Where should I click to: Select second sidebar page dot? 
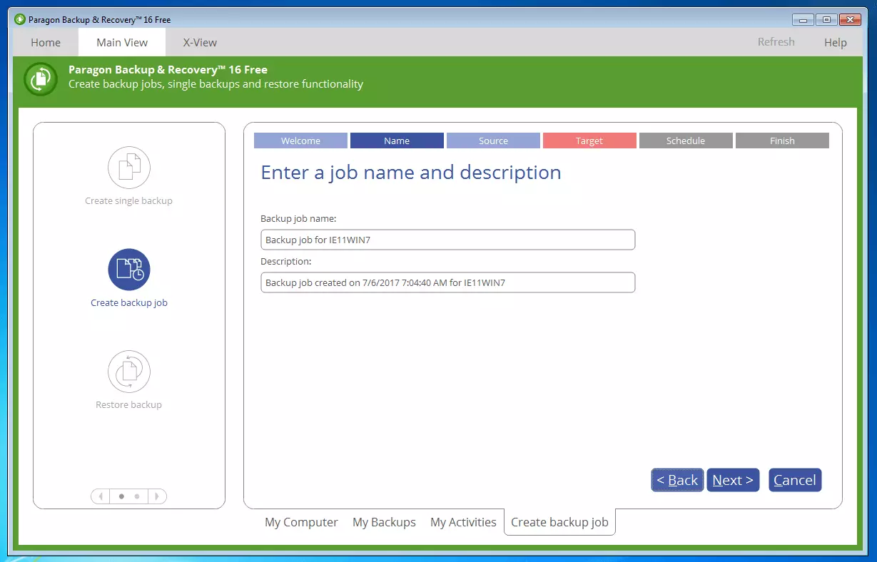coord(137,496)
